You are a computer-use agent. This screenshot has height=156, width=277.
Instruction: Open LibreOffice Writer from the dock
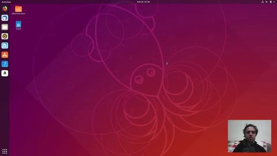(x=5, y=45)
